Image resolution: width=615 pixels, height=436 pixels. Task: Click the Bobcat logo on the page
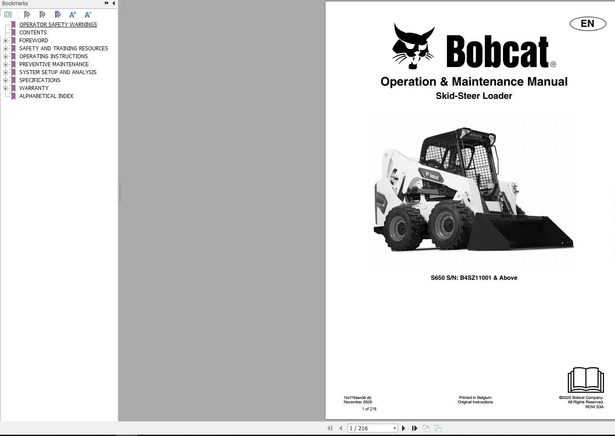474,46
